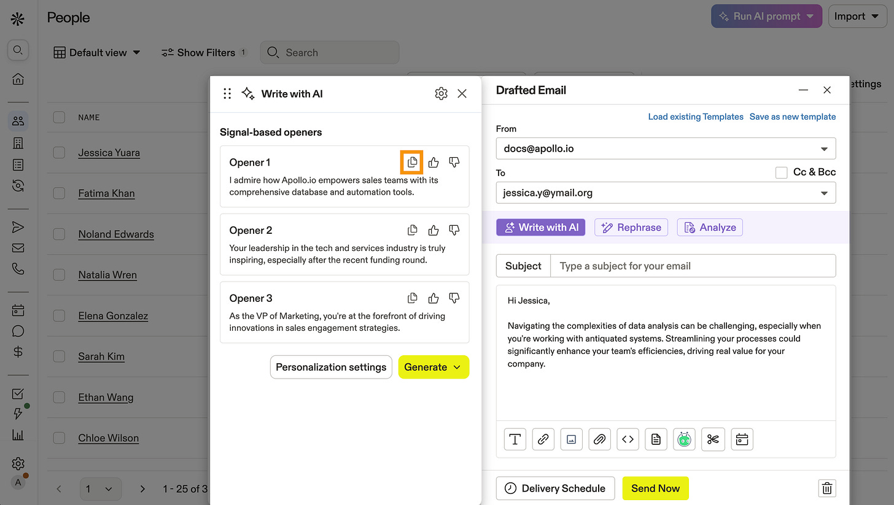Give Opener 1 a thumbs up
The image size is (894, 505).
click(433, 162)
